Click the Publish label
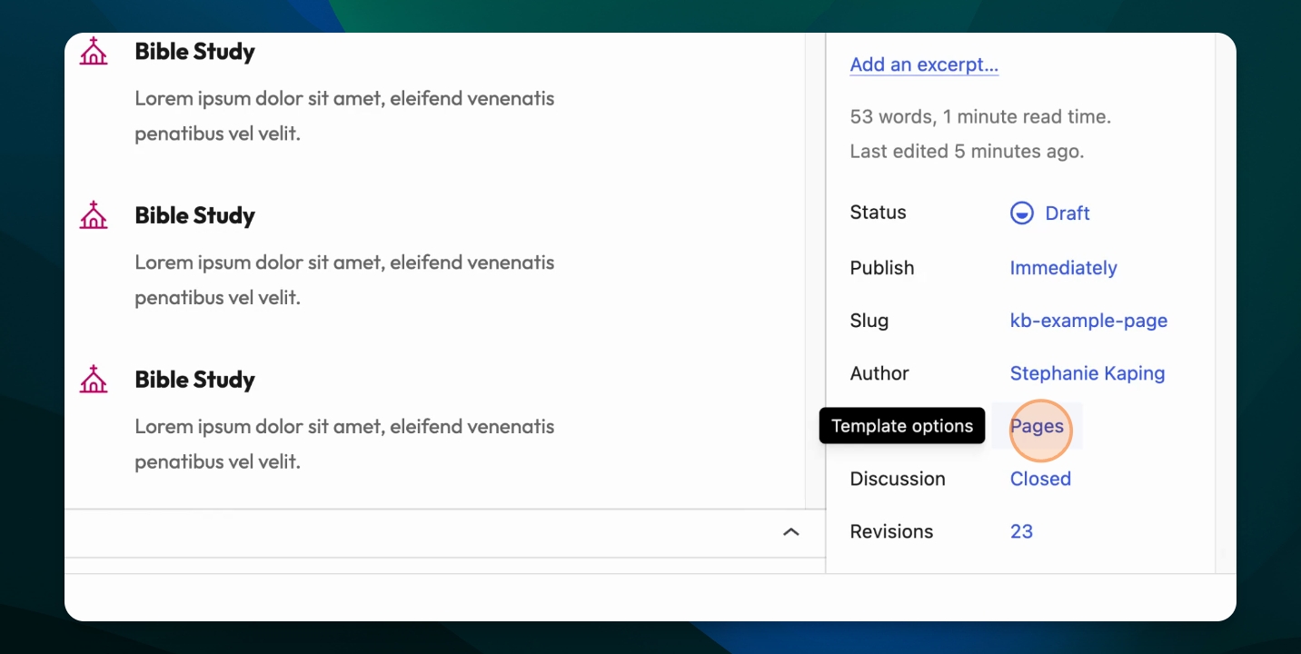This screenshot has height=654, width=1301. pos(882,268)
